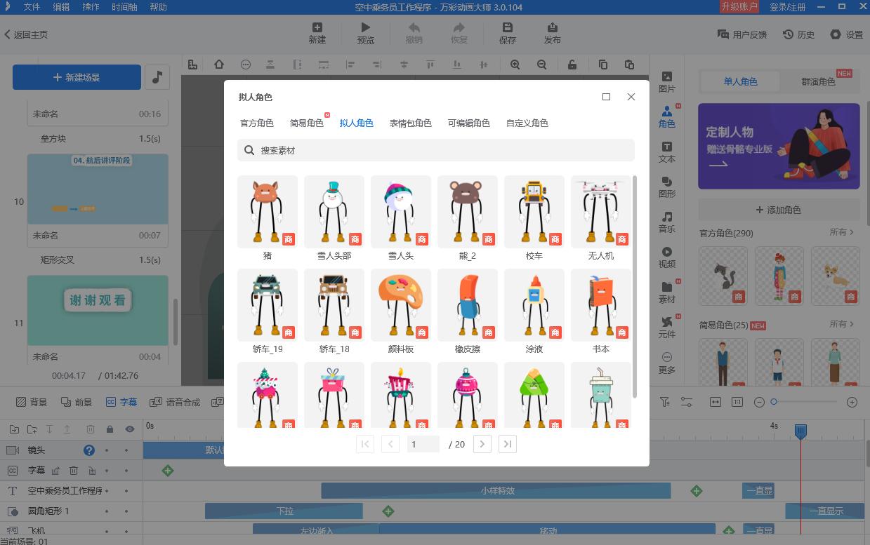870x545 pixels.
Task: Click 升级账户 at the top right
Action: 738,8
